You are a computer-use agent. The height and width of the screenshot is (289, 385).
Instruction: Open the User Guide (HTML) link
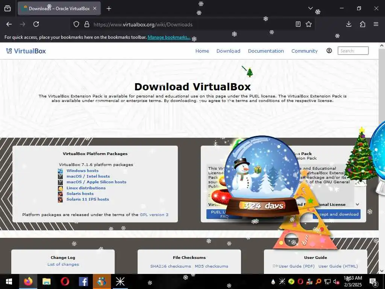click(x=338, y=266)
